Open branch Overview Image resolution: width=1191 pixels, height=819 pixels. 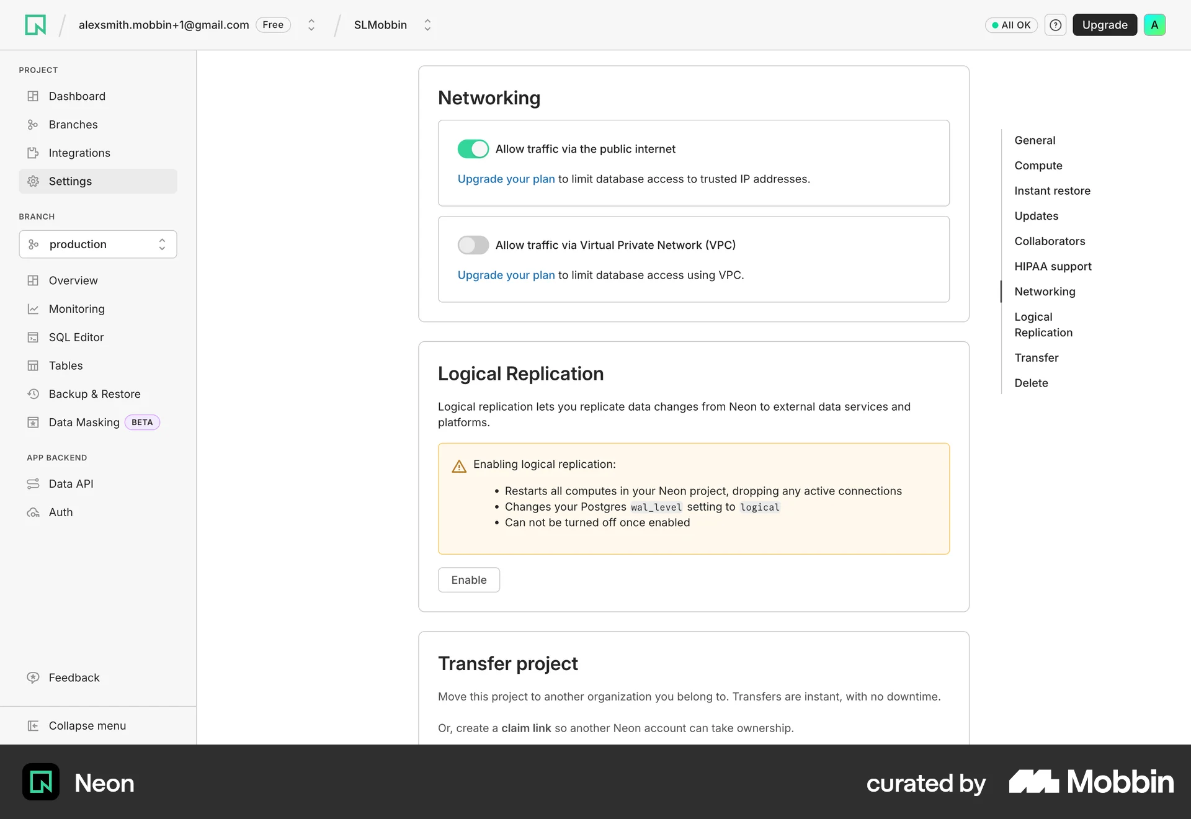[x=98, y=280]
